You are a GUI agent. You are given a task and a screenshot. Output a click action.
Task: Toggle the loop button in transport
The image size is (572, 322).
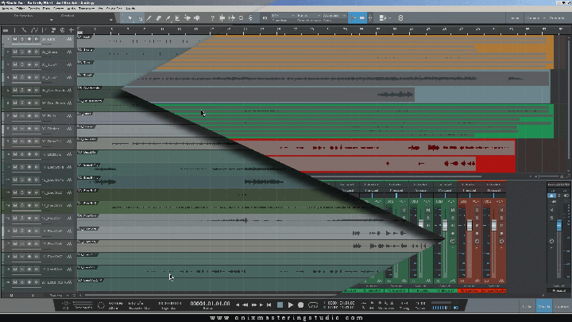point(313,305)
